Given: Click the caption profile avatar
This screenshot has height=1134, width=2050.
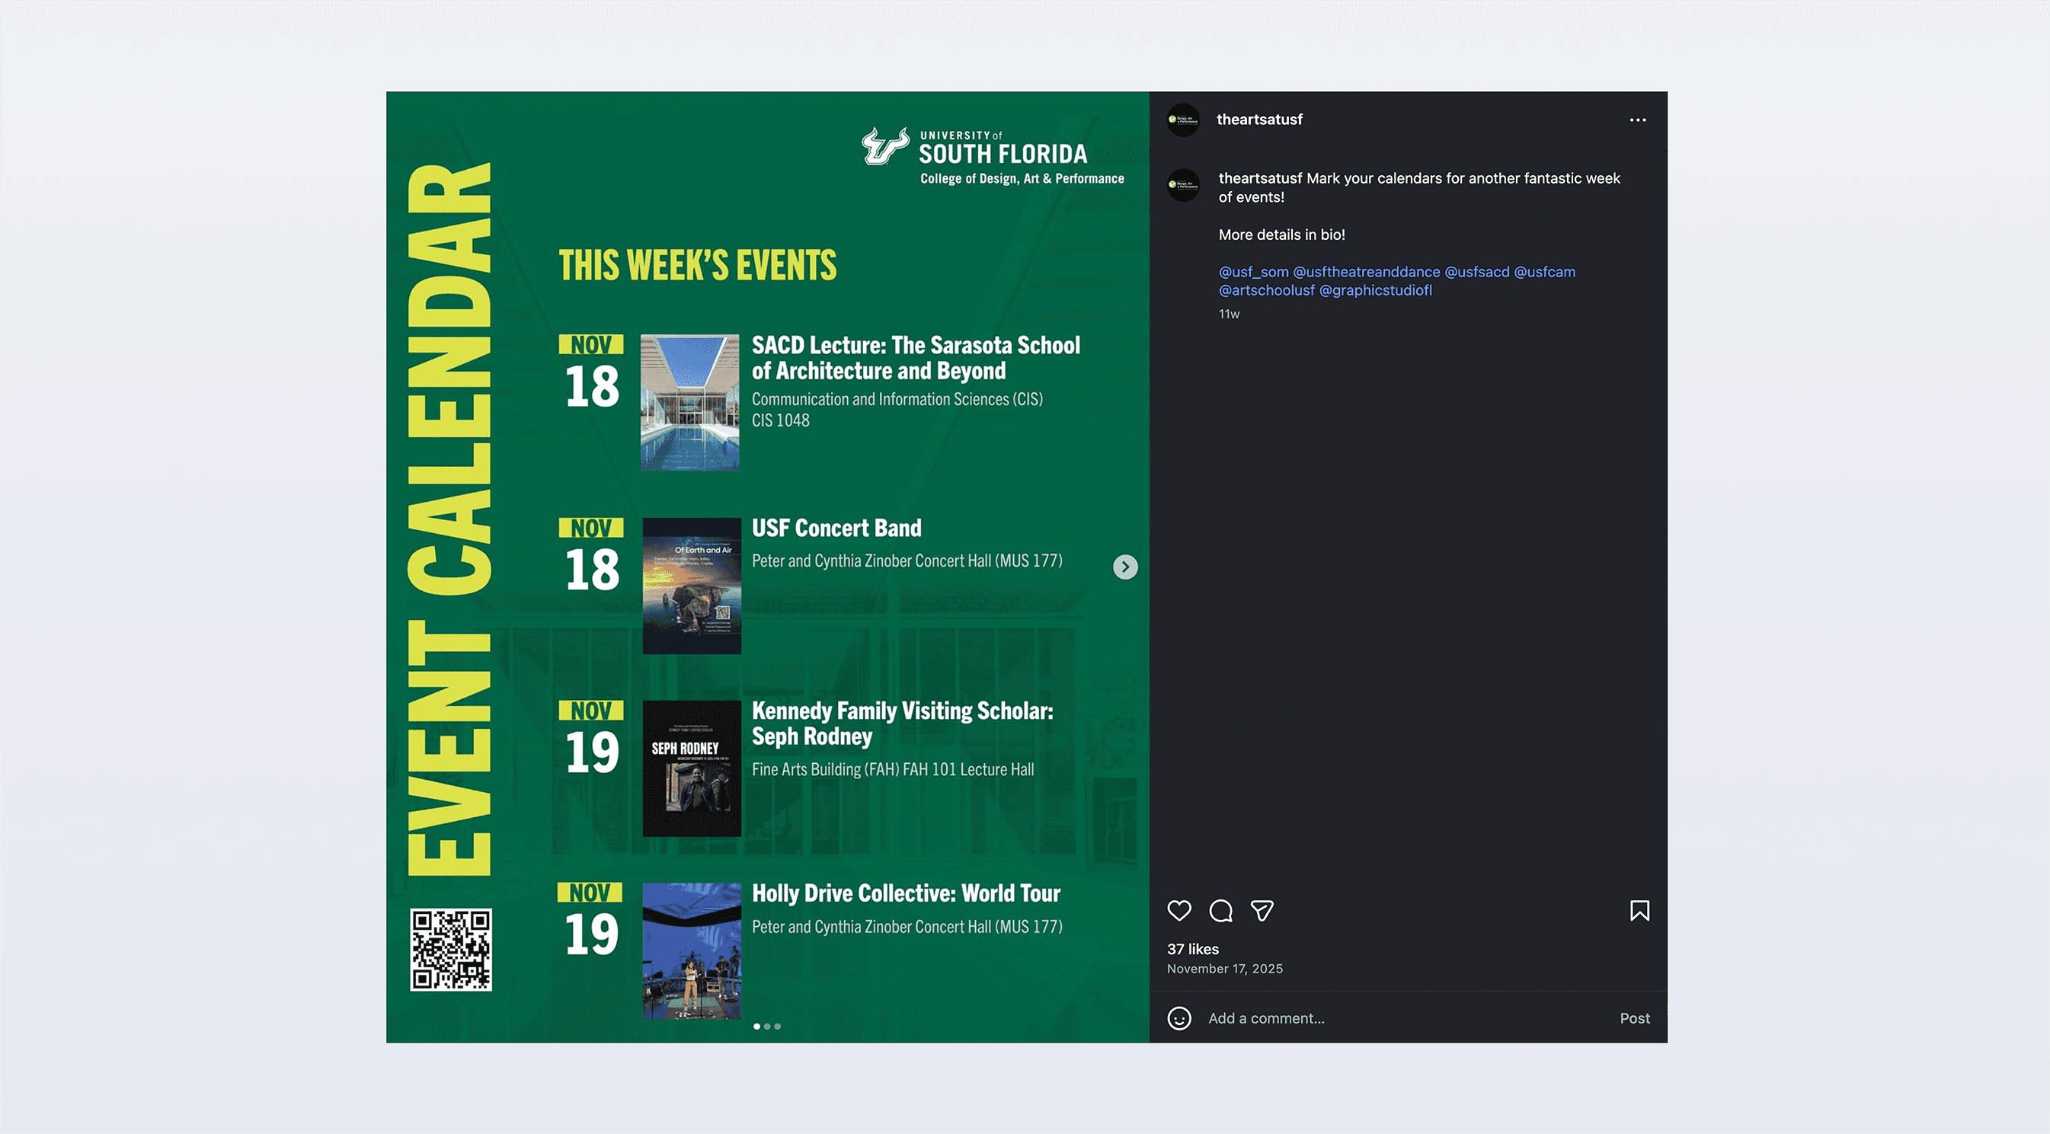Looking at the screenshot, I should [x=1183, y=185].
